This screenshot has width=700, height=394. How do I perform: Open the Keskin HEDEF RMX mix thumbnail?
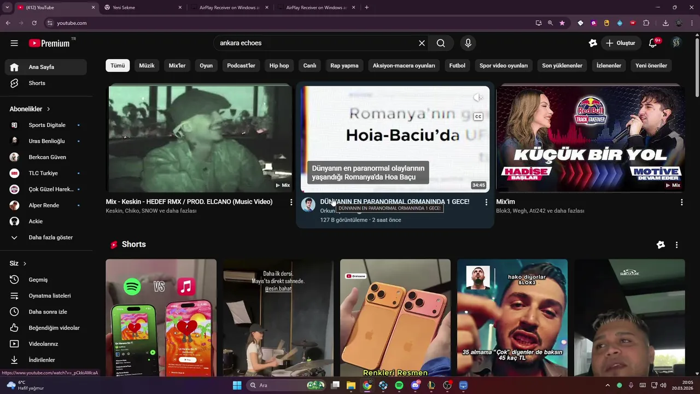(x=200, y=139)
